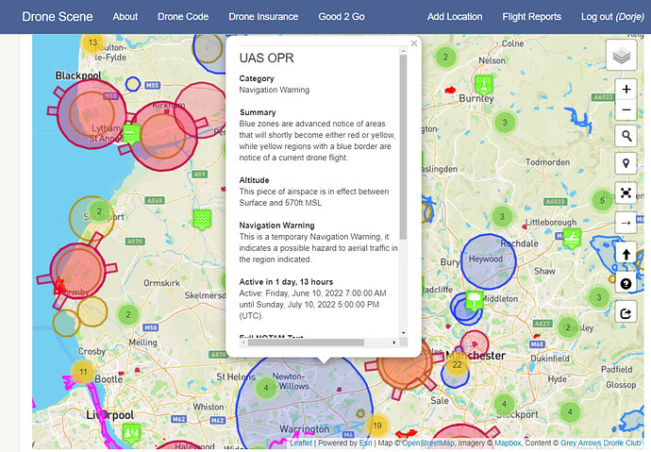Select the green wave marker at Lytham St Annes

click(131, 135)
